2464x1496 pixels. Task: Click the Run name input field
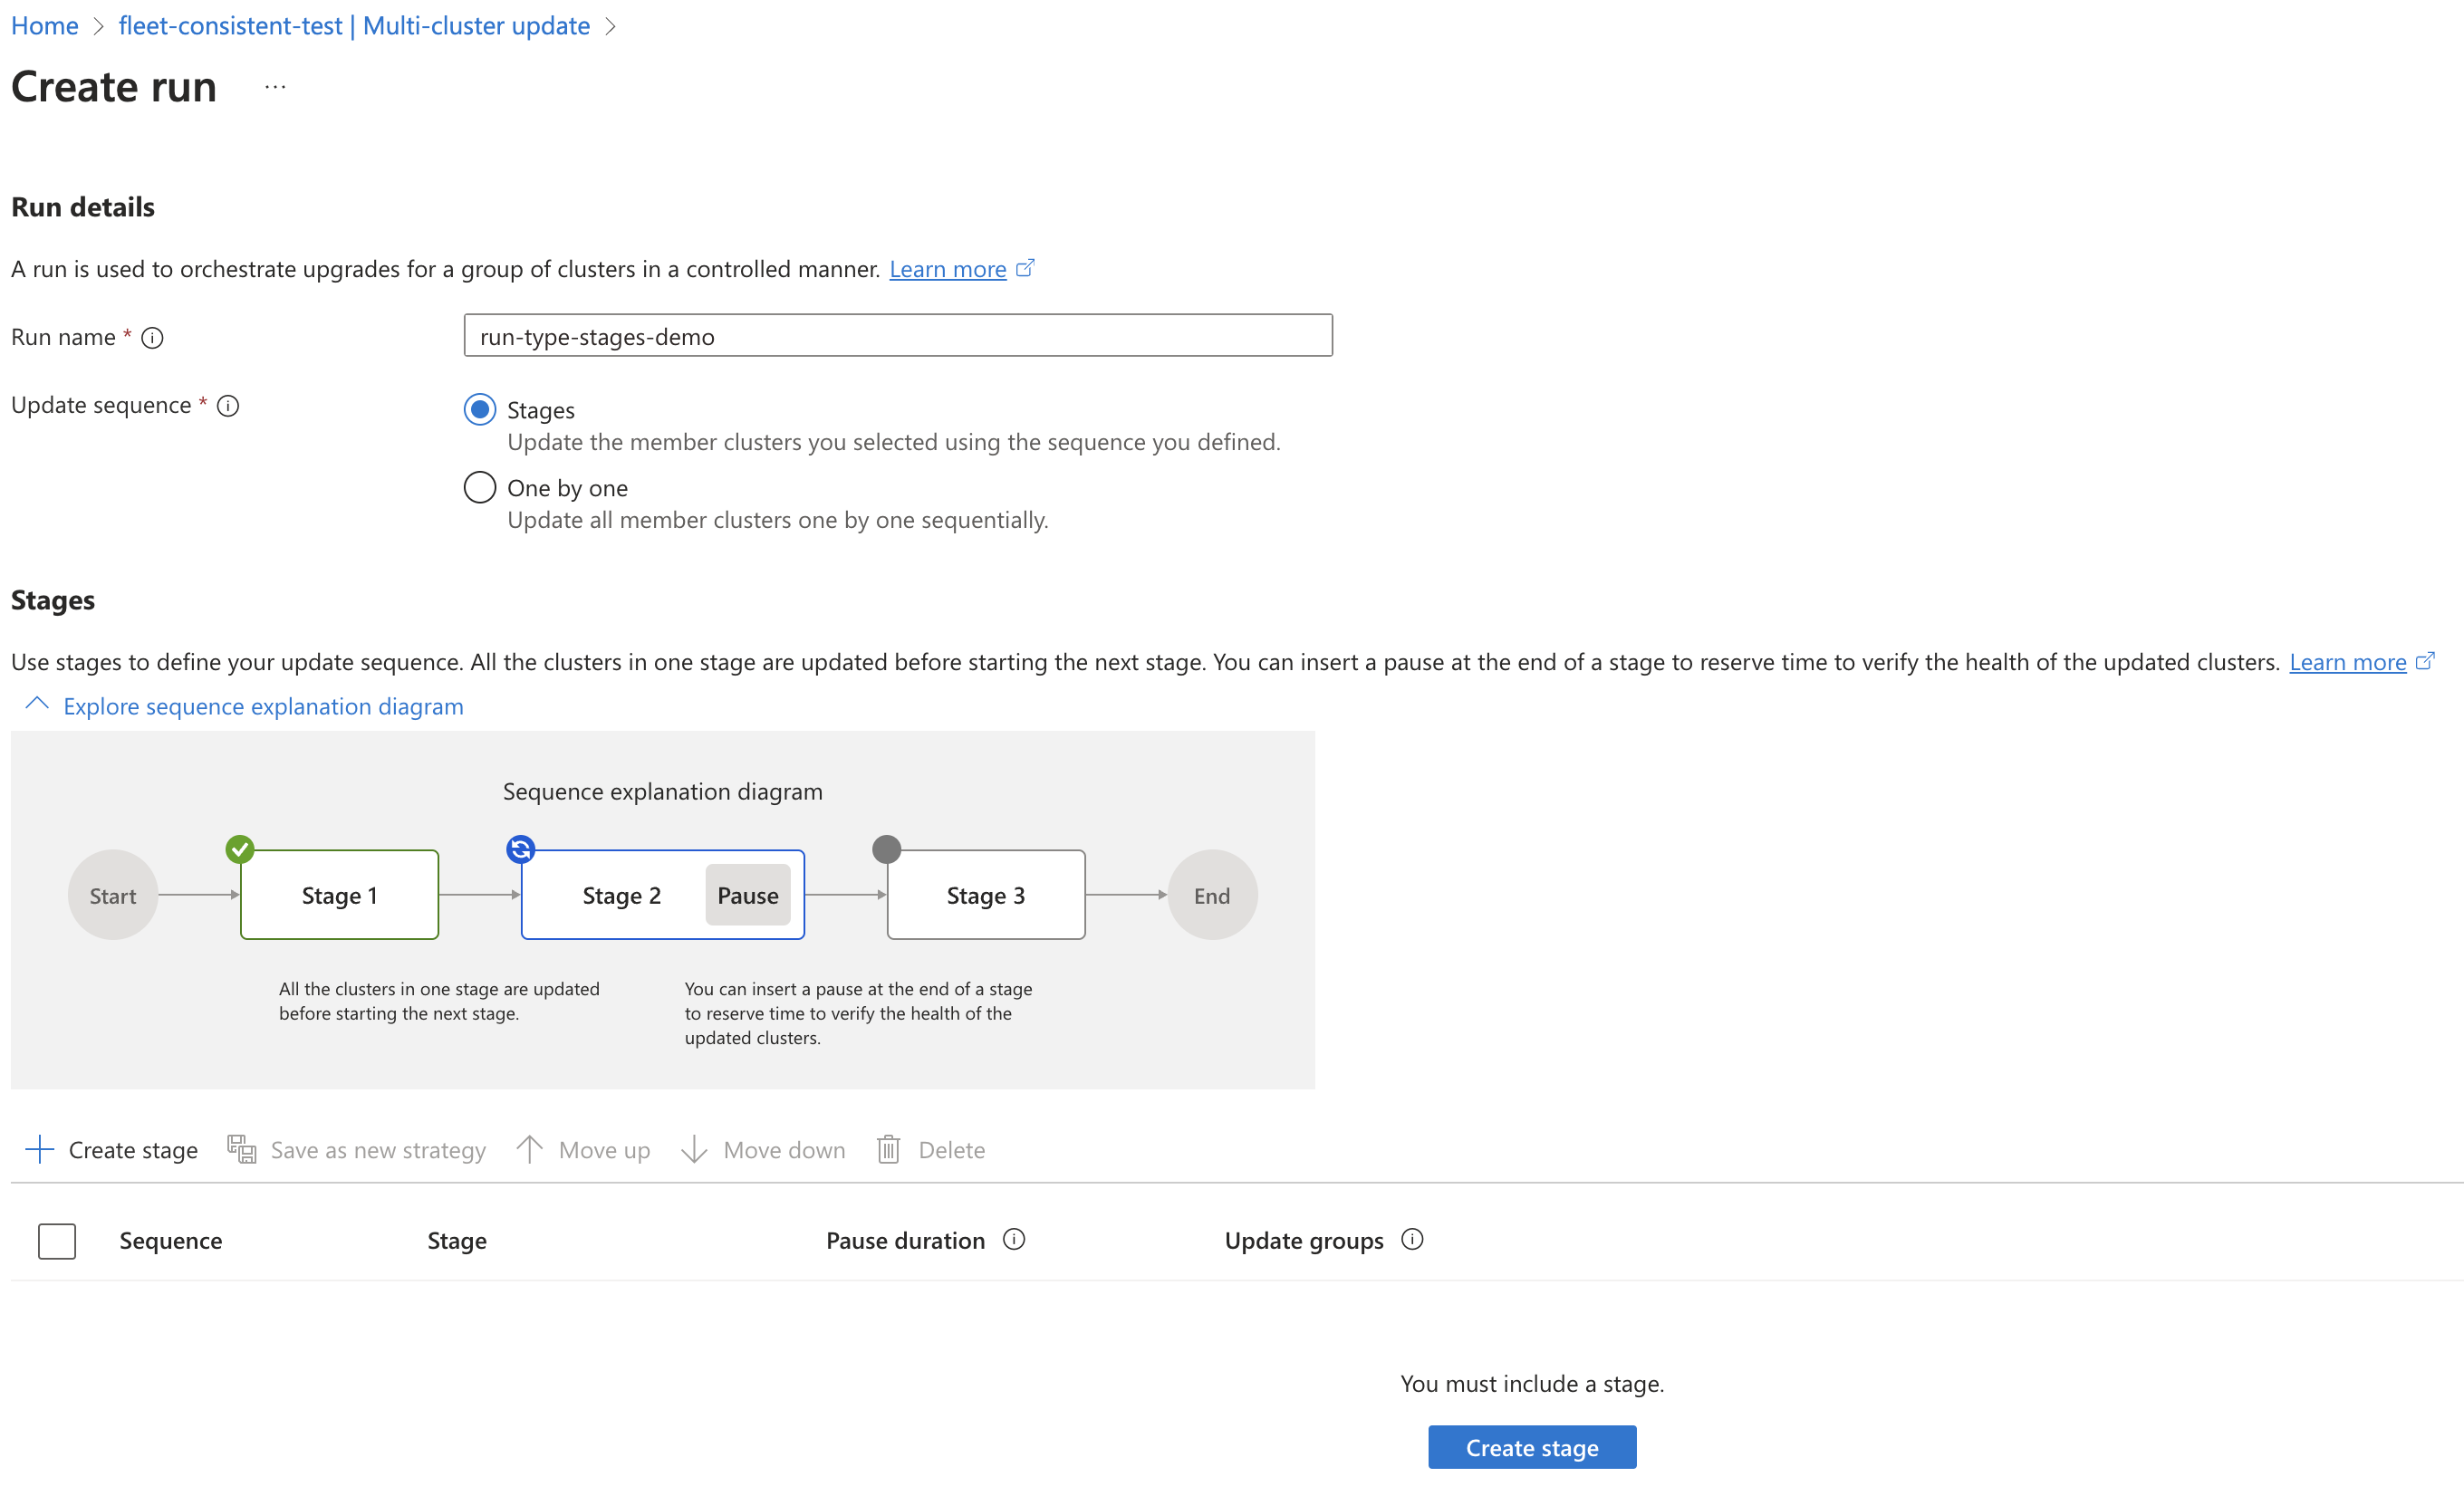pyautogui.click(x=898, y=334)
